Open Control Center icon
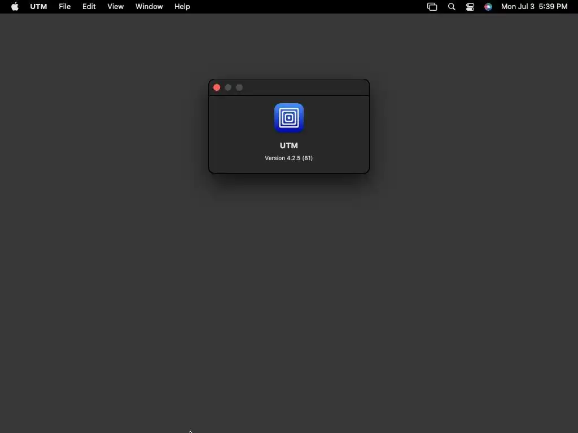Image resolution: width=578 pixels, height=433 pixels. click(470, 7)
